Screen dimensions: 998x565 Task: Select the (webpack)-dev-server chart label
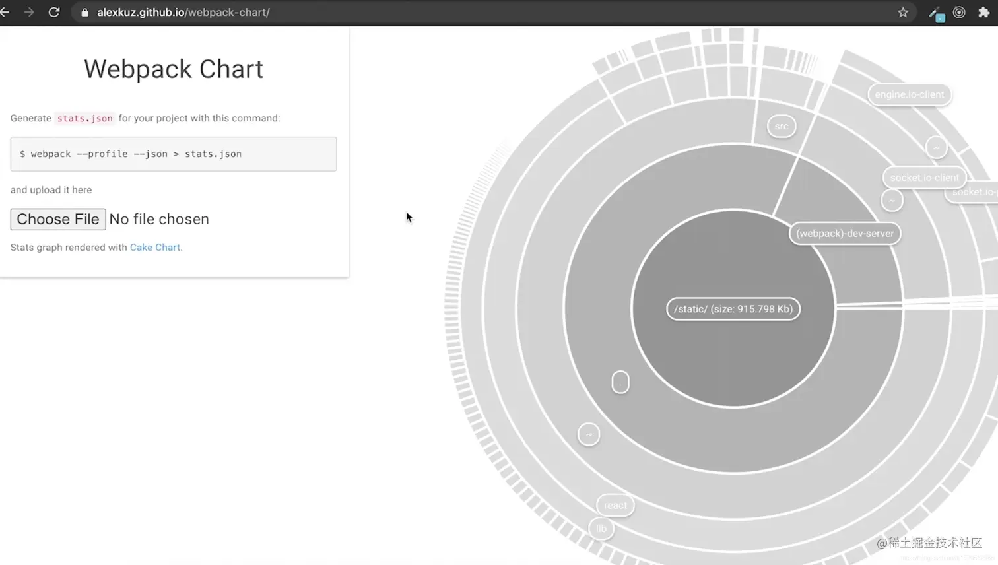coord(845,233)
